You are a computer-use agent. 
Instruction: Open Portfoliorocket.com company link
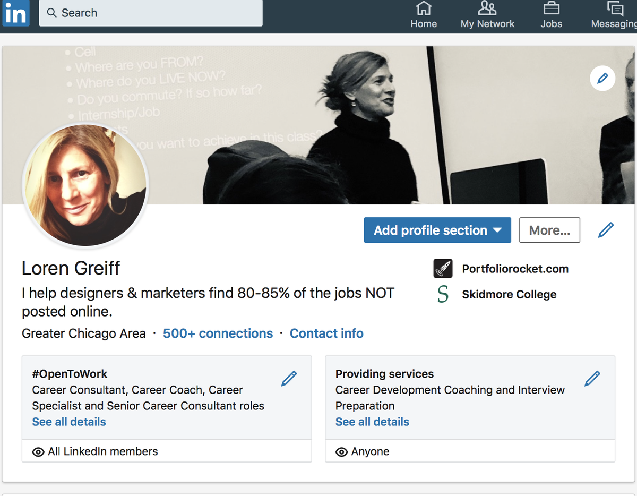pyautogui.click(x=515, y=269)
